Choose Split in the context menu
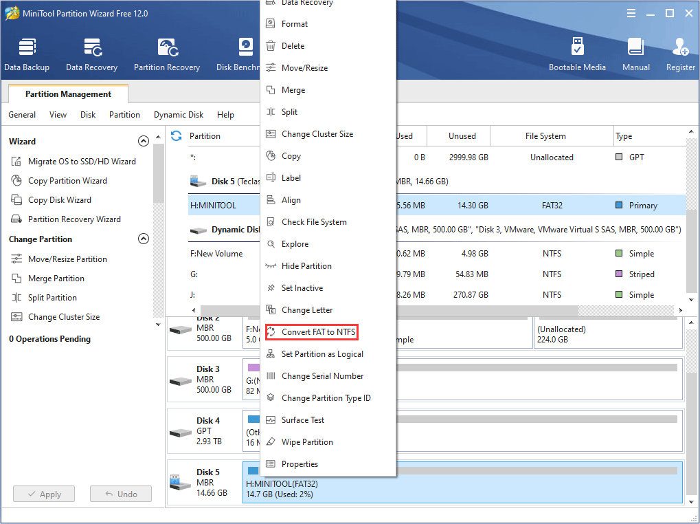 click(328, 111)
